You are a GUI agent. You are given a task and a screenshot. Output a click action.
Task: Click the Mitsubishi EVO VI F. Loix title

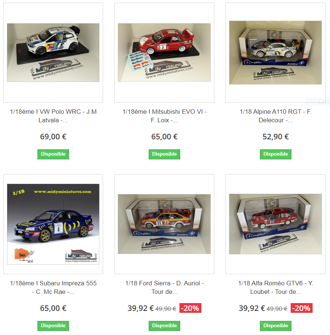point(164,116)
